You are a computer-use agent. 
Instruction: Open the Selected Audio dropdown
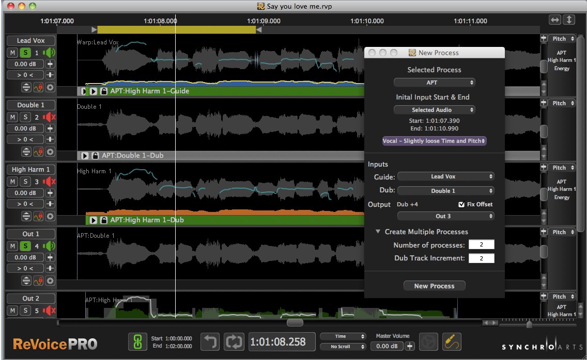(x=434, y=109)
